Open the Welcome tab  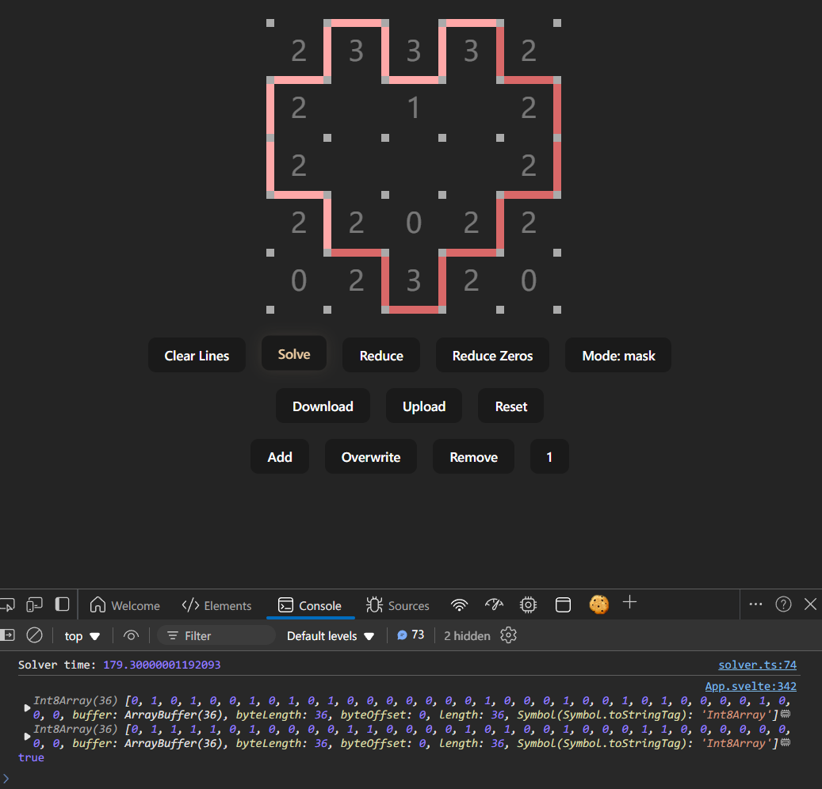click(x=124, y=606)
